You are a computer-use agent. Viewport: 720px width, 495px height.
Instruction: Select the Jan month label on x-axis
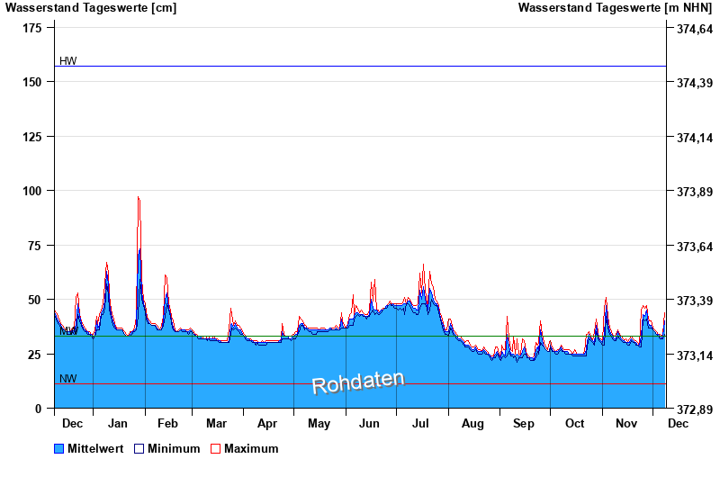119,423
